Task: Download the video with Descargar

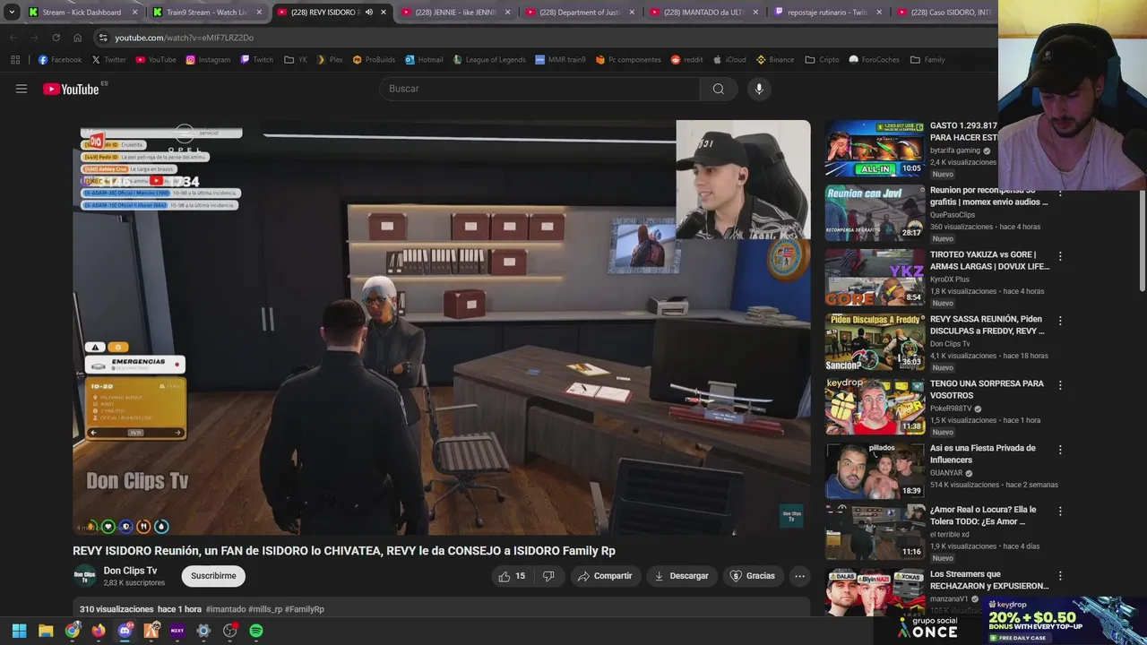Action: click(681, 576)
